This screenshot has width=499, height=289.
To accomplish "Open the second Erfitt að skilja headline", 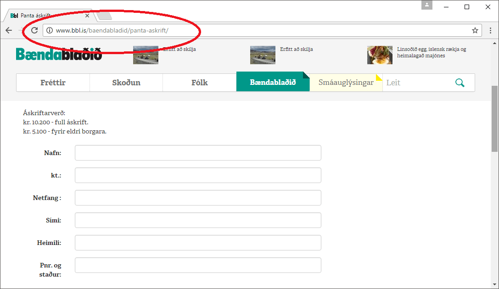I will click(297, 49).
